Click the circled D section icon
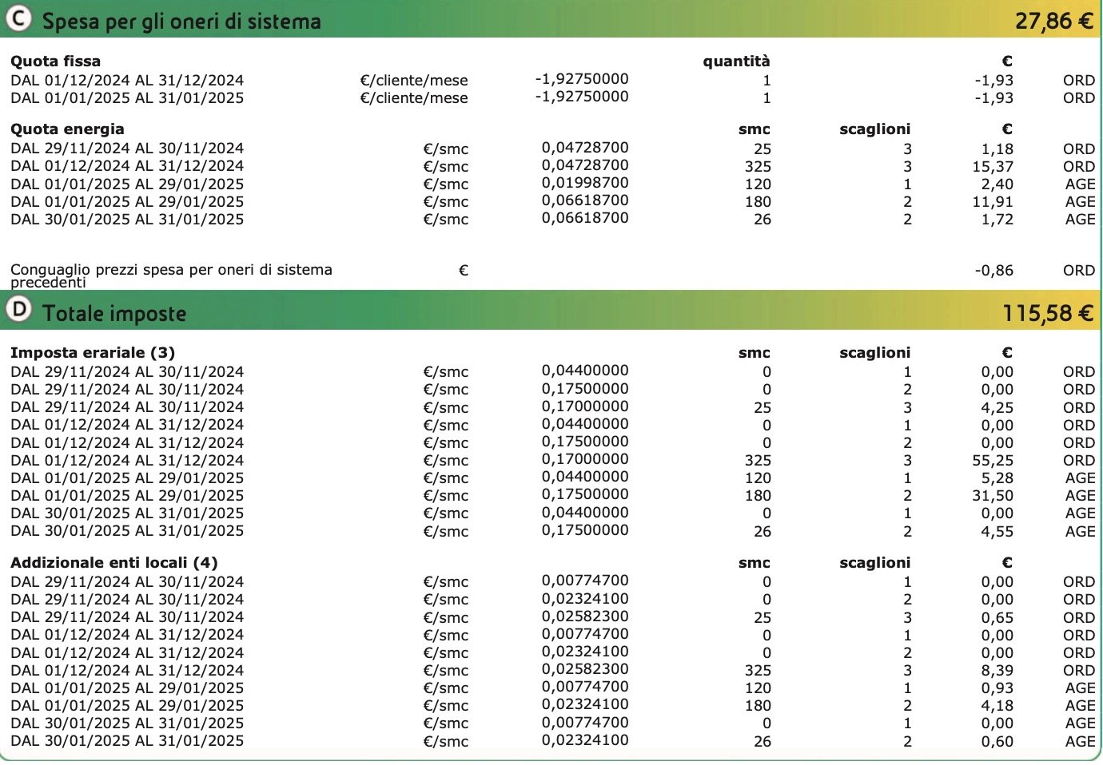The height and width of the screenshot is (765, 1103). pos(18,309)
